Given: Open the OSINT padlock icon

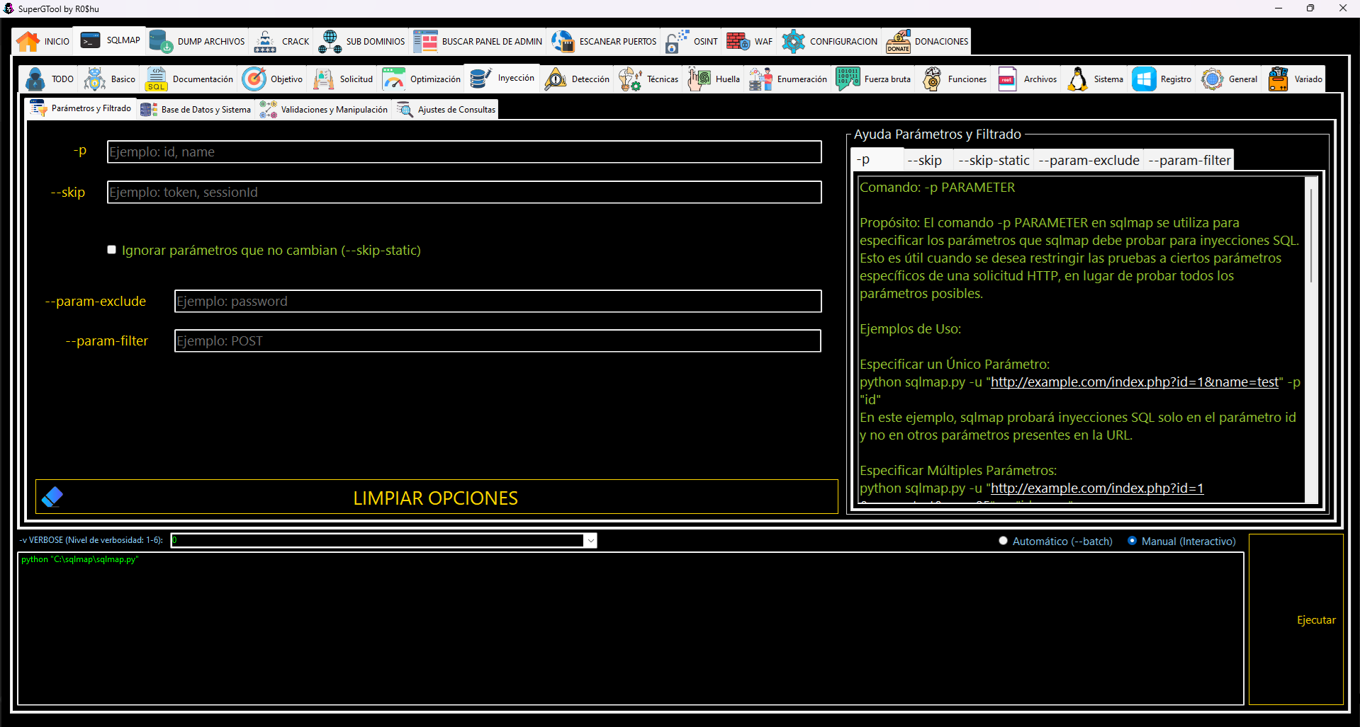Looking at the screenshot, I should (677, 42).
